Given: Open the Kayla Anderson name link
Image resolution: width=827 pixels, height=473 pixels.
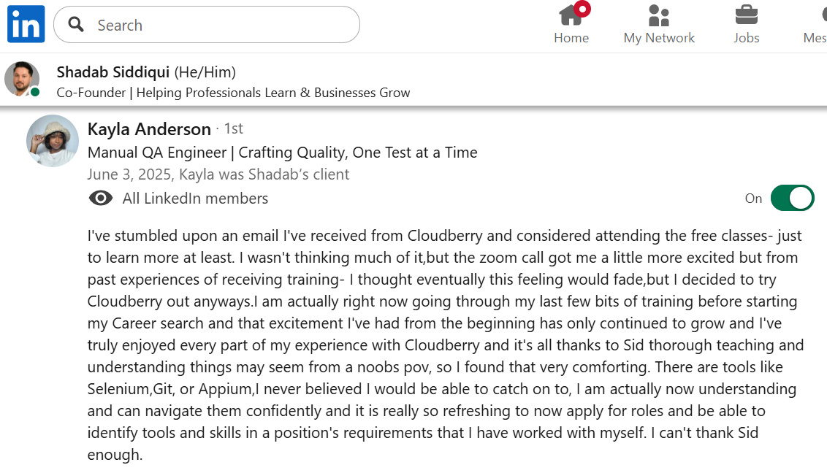Looking at the screenshot, I should click(x=149, y=129).
